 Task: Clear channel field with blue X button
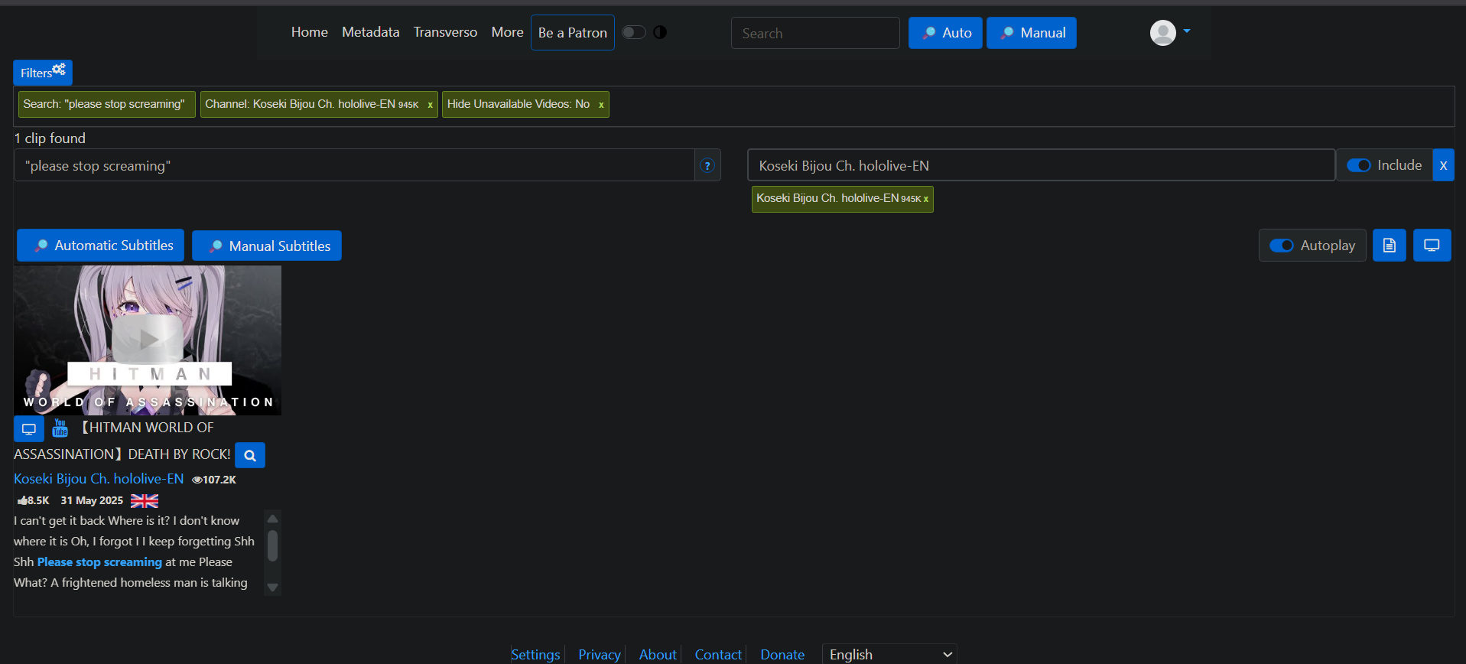(x=1443, y=165)
